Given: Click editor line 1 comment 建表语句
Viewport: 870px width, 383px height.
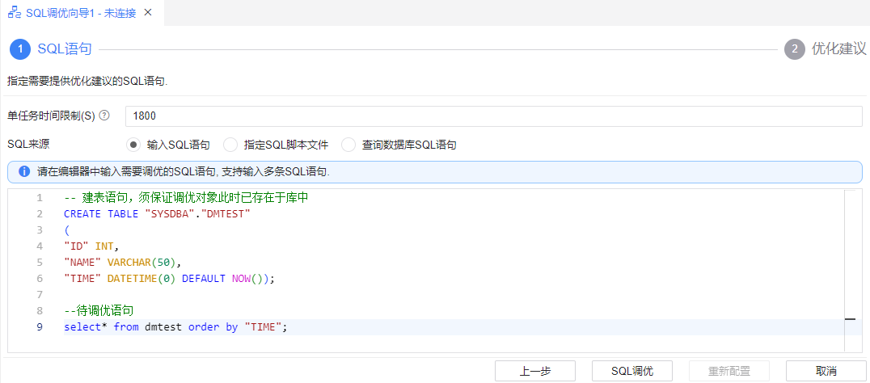Looking at the screenshot, I should pos(186,198).
